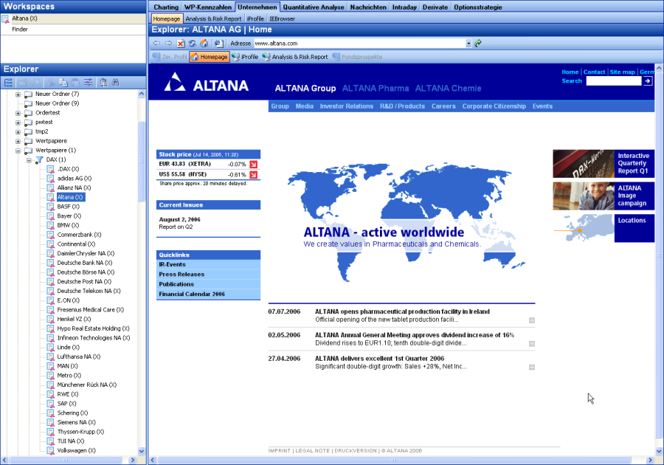Click the red stop loading icon
This screenshot has width=664, height=465.
coord(180,44)
